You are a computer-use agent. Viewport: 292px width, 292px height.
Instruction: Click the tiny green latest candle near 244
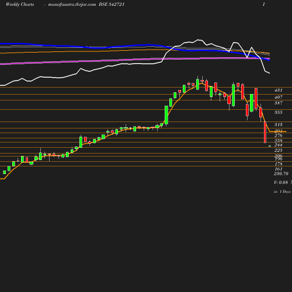(270, 146)
